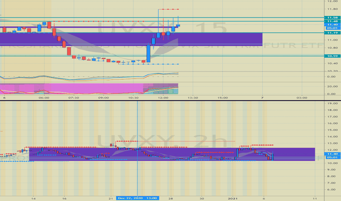Click the 16 date label on the 2h time axis
341x201 pixels.
[x=64, y=198]
